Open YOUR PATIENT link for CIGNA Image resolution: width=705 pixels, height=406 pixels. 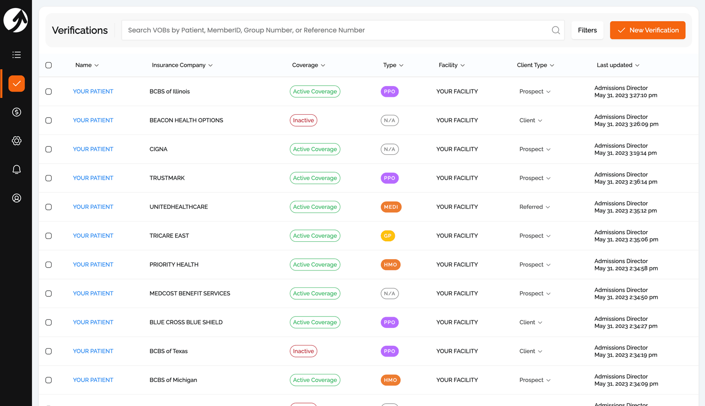click(x=93, y=149)
